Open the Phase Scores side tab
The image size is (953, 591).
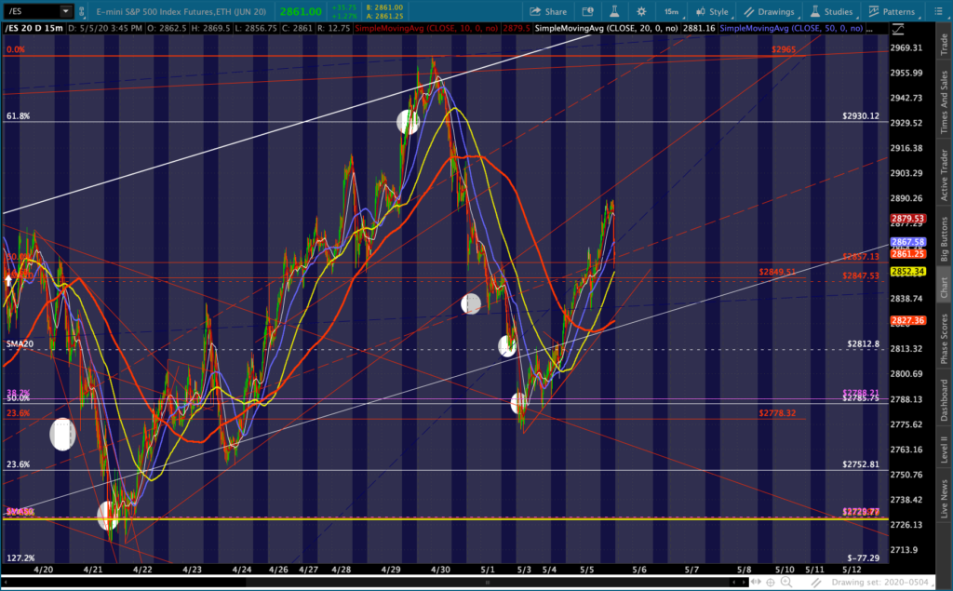[944, 339]
